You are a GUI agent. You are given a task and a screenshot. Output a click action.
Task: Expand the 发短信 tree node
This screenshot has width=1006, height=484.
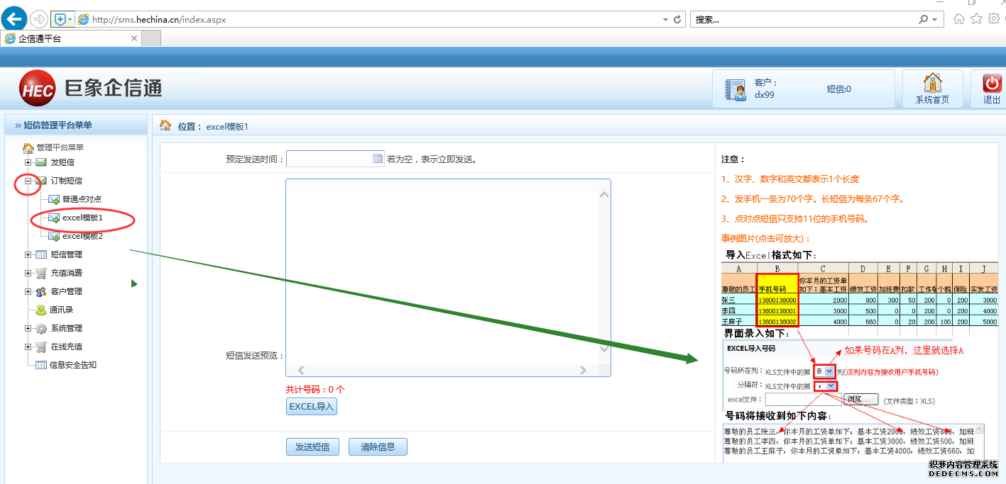click(28, 162)
